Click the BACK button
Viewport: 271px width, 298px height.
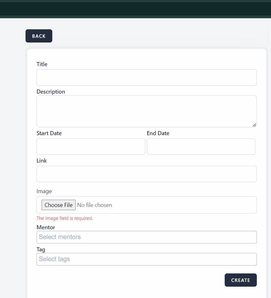39,36
